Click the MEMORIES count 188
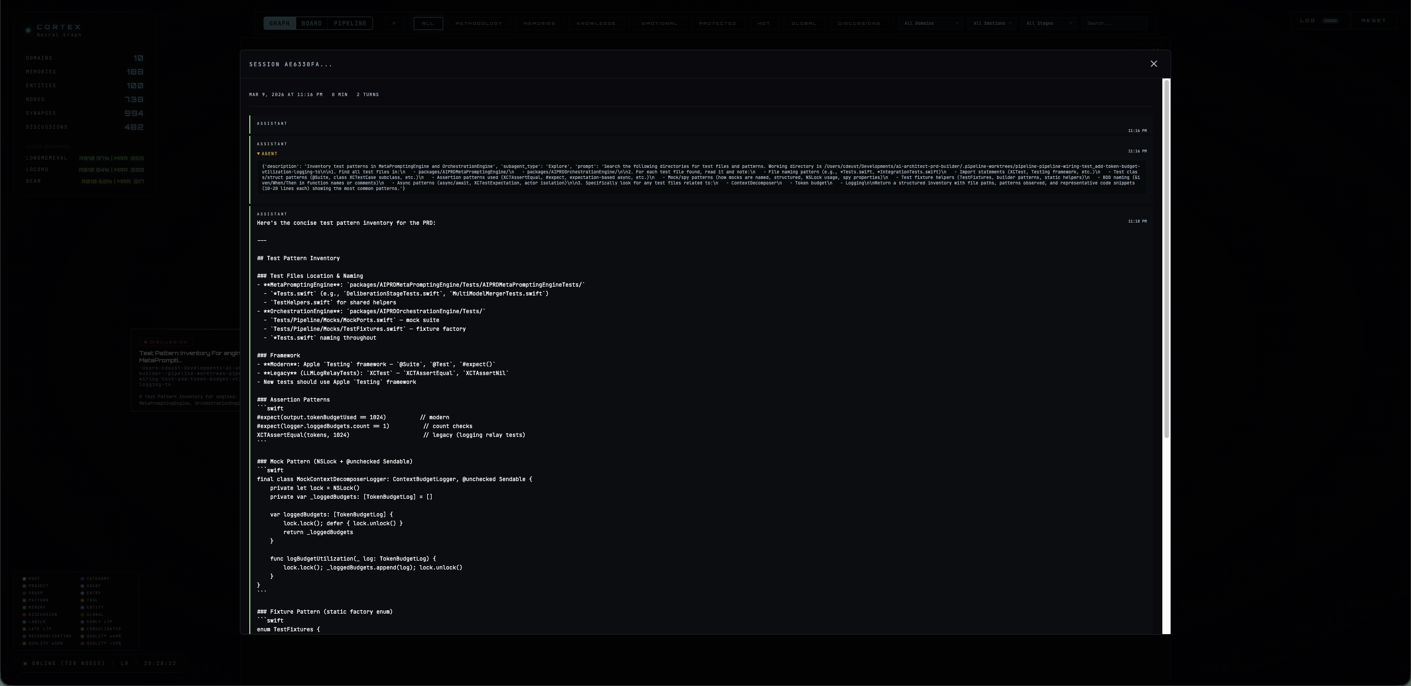Image resolution: width=1411 pixels, height=686 pixels. tap(135, 72)
